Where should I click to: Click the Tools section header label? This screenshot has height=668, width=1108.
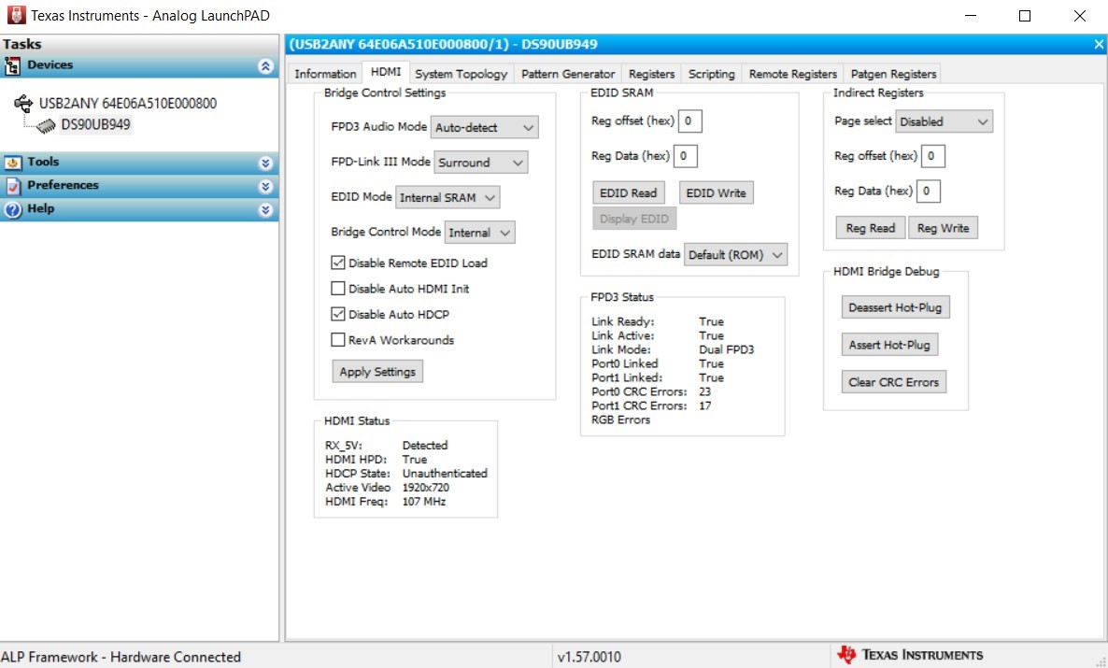pyautogui.click(x=43, y=162)
